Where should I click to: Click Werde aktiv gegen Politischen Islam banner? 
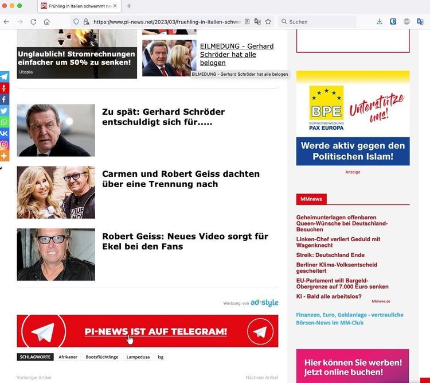point(353,151)
